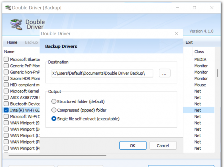Check the HID-compliant mouse checkbox

tap(6, 85)
